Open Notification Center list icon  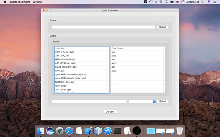click(x=214, y=2)
